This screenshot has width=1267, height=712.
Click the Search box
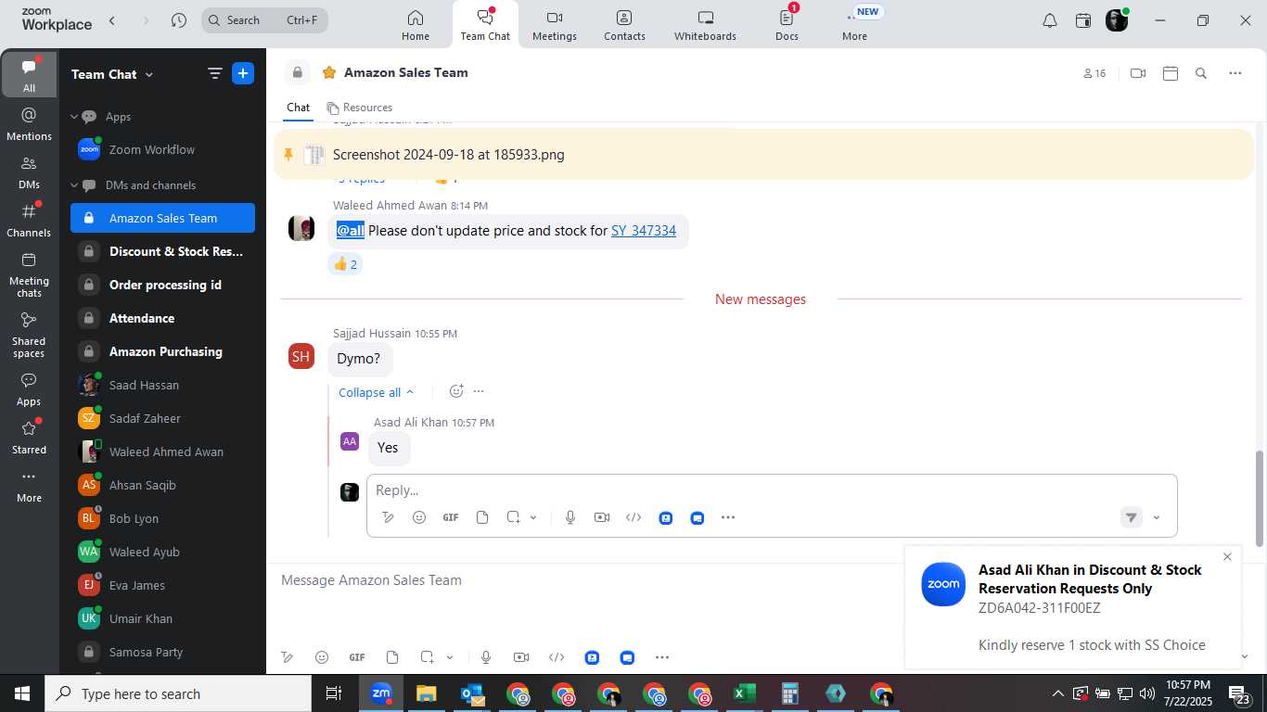[264, 20]
